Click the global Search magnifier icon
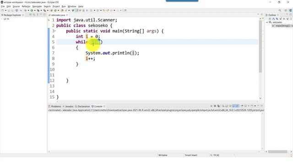This screenshot has width=293, height=165. pos(280,11)
